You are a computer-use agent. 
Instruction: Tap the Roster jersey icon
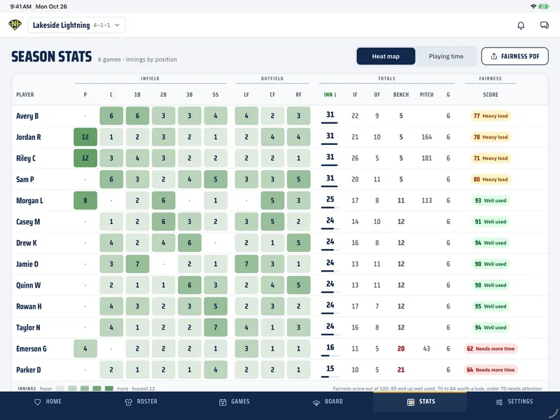[x=129, y=402]
